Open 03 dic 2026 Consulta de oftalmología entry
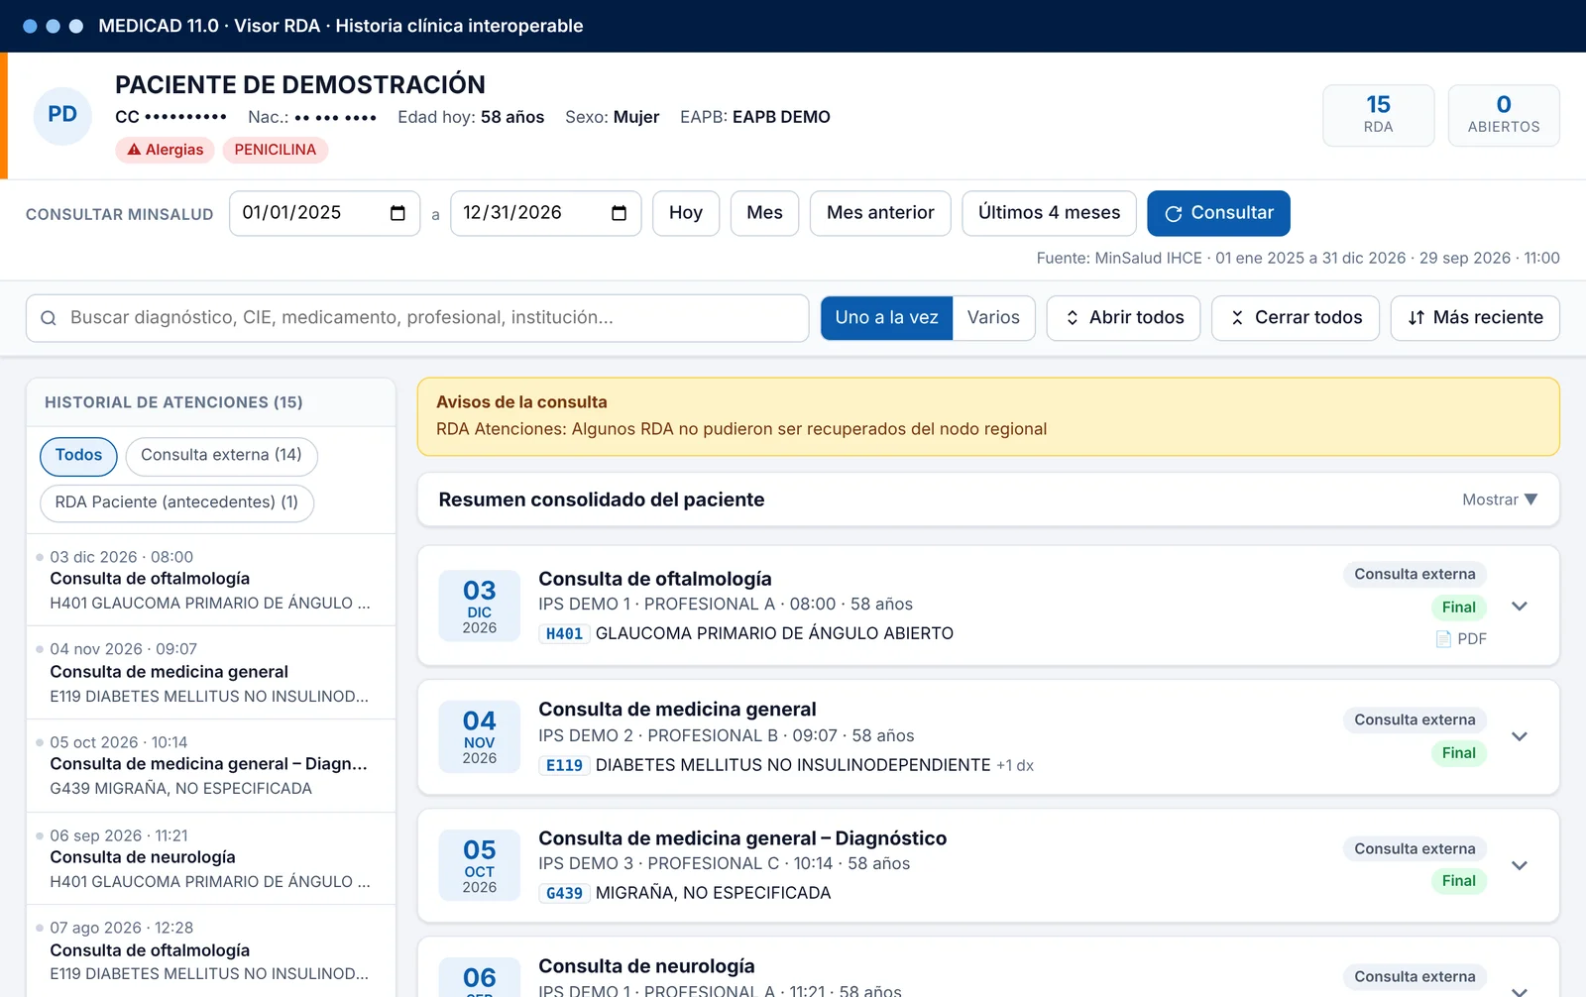Screen dimensions: 1586x997 (x=210, y=580)
